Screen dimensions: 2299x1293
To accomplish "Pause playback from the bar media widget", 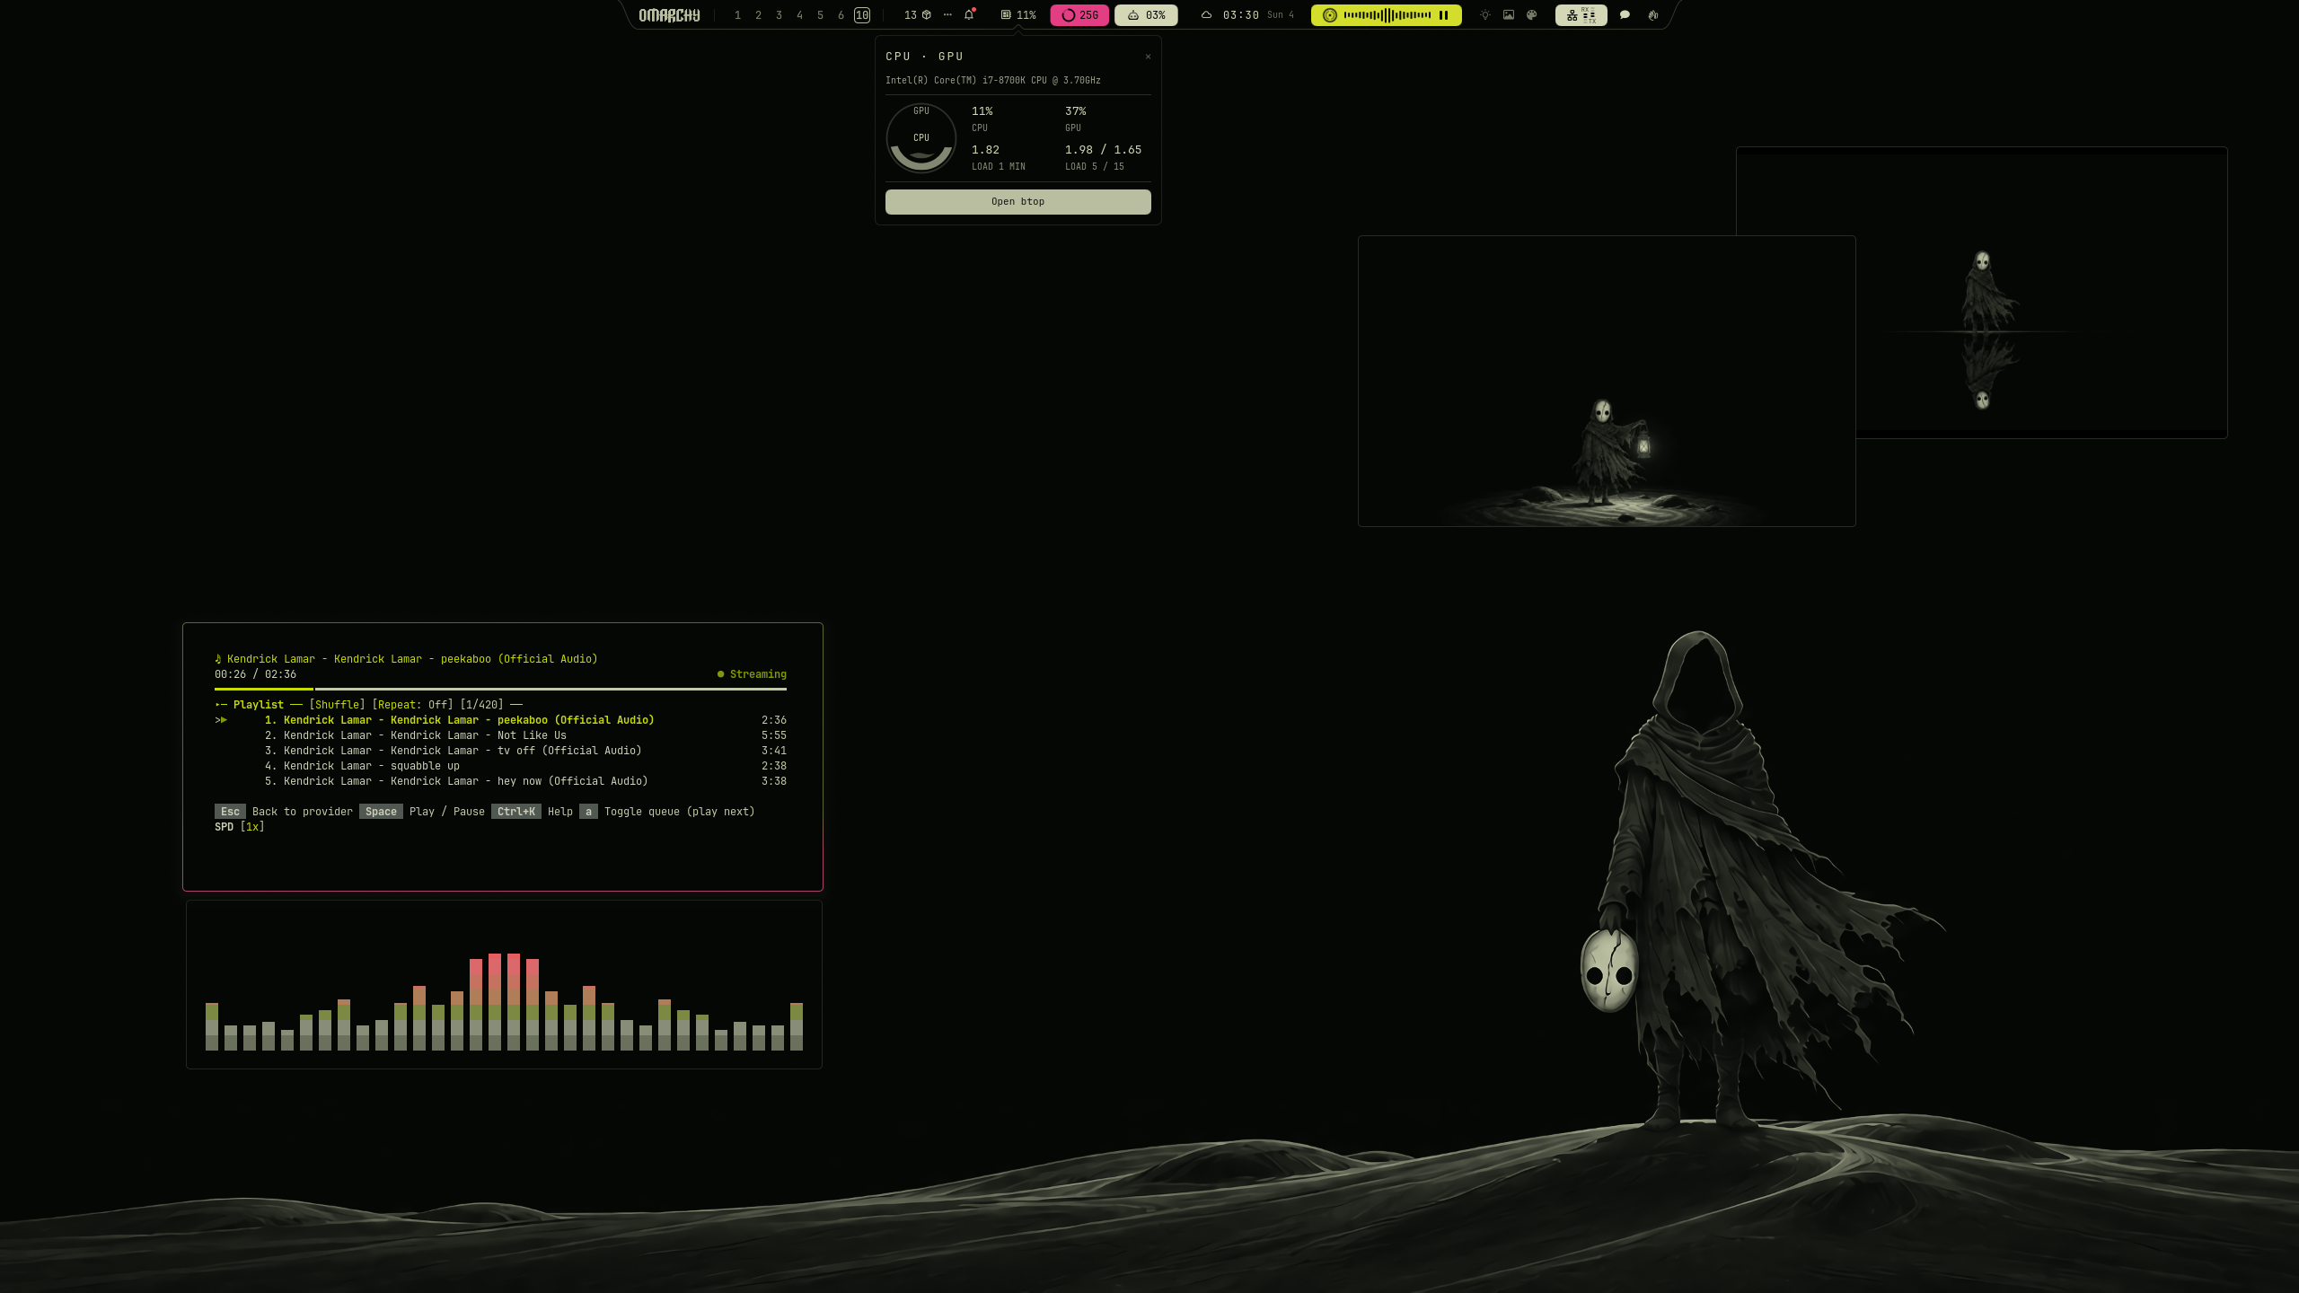I will coord(1443,15).
